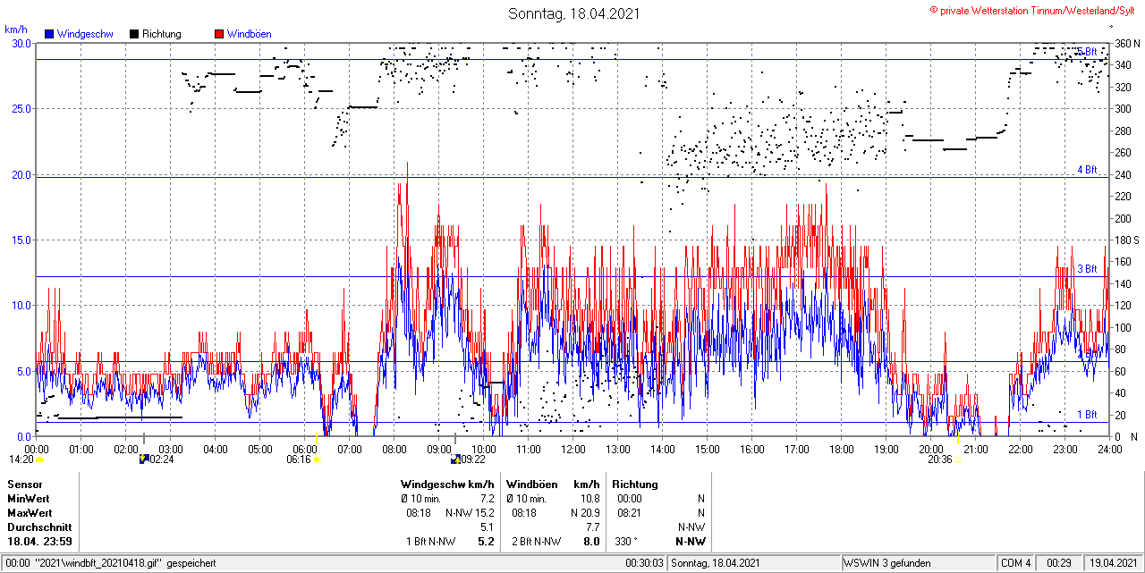Select the Richtung legend label at top

point(162,34)
